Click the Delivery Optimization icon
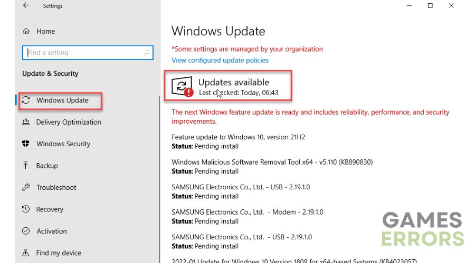Screen dimensions: 475x263 [26, 122]
